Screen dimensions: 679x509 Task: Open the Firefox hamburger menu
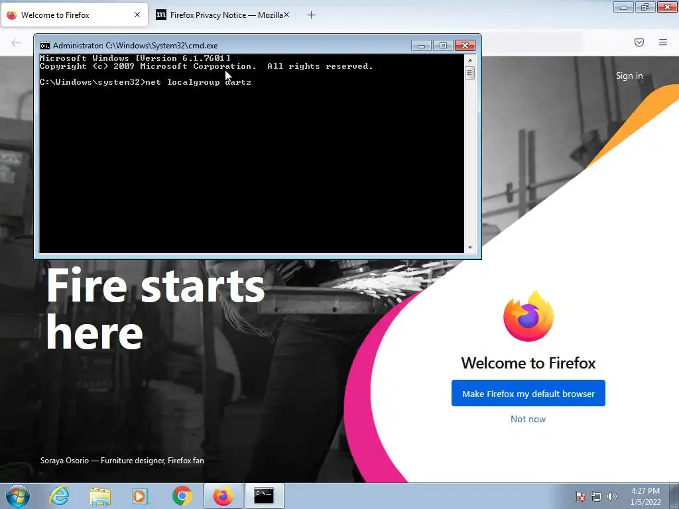[663, 42]
